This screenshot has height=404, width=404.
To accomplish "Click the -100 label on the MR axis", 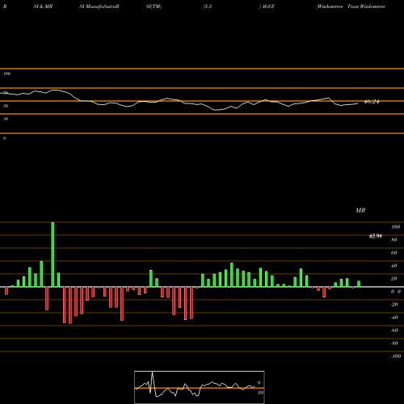I will tap(396, 356).
